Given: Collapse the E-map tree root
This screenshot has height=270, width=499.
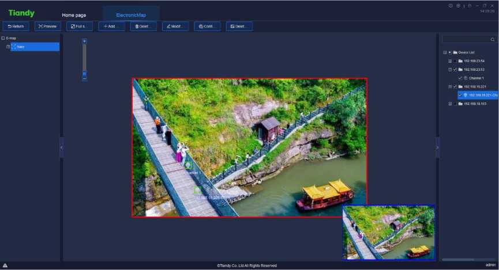Looking at the screenshot, I should pos(3,39).
